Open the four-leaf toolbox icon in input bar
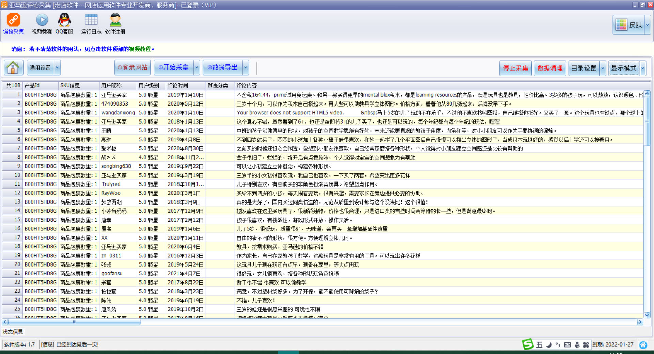 tap(586, 345)
